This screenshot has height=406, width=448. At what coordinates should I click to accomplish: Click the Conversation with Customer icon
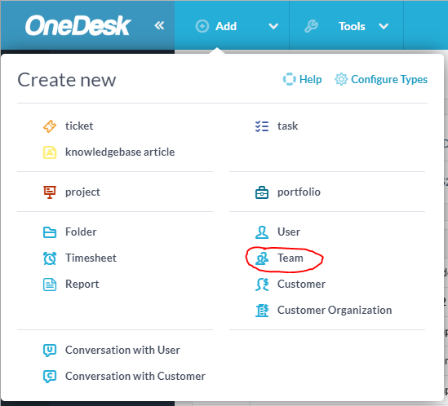(50, 377)
